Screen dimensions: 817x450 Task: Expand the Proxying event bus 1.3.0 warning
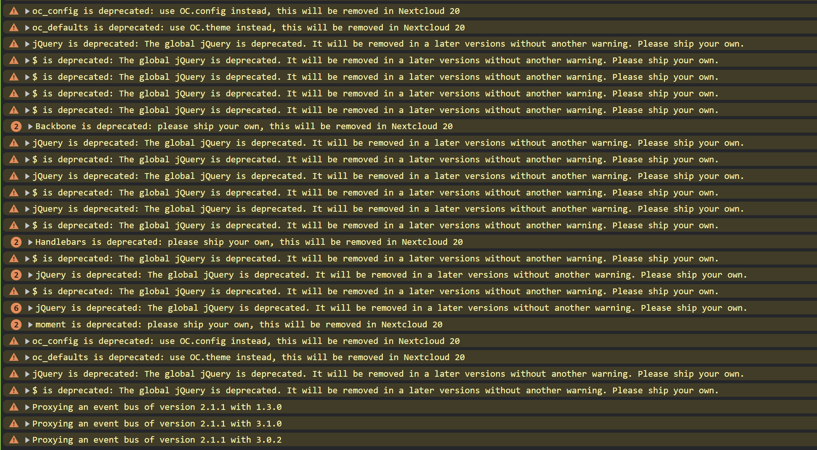click(27, 407)
